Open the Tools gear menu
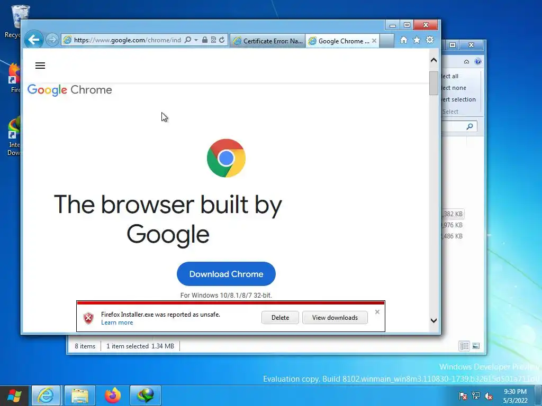 click(x=430, y=40)
